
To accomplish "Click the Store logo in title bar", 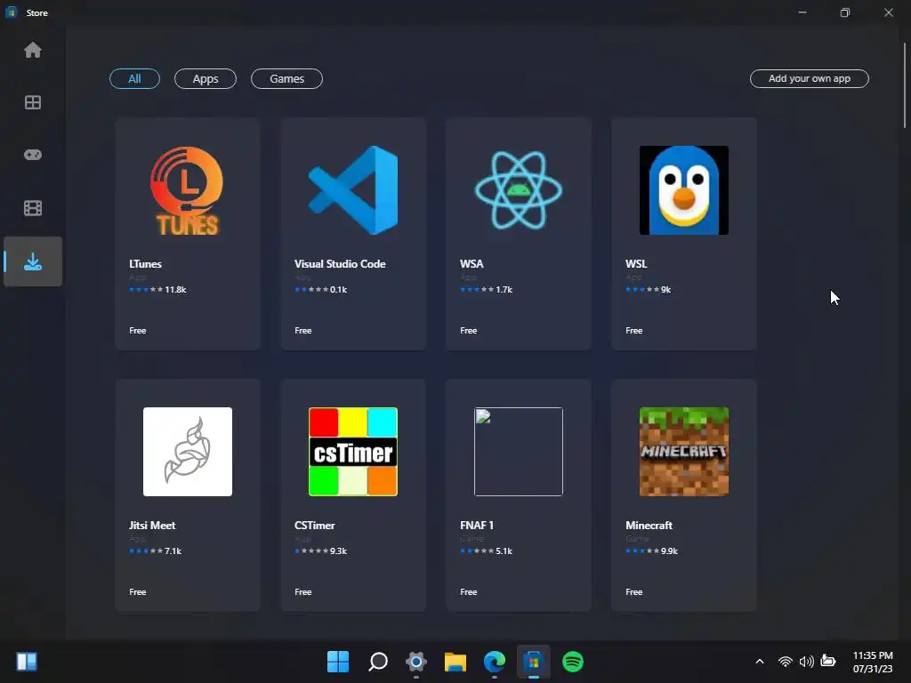I will tap(11, 12).
